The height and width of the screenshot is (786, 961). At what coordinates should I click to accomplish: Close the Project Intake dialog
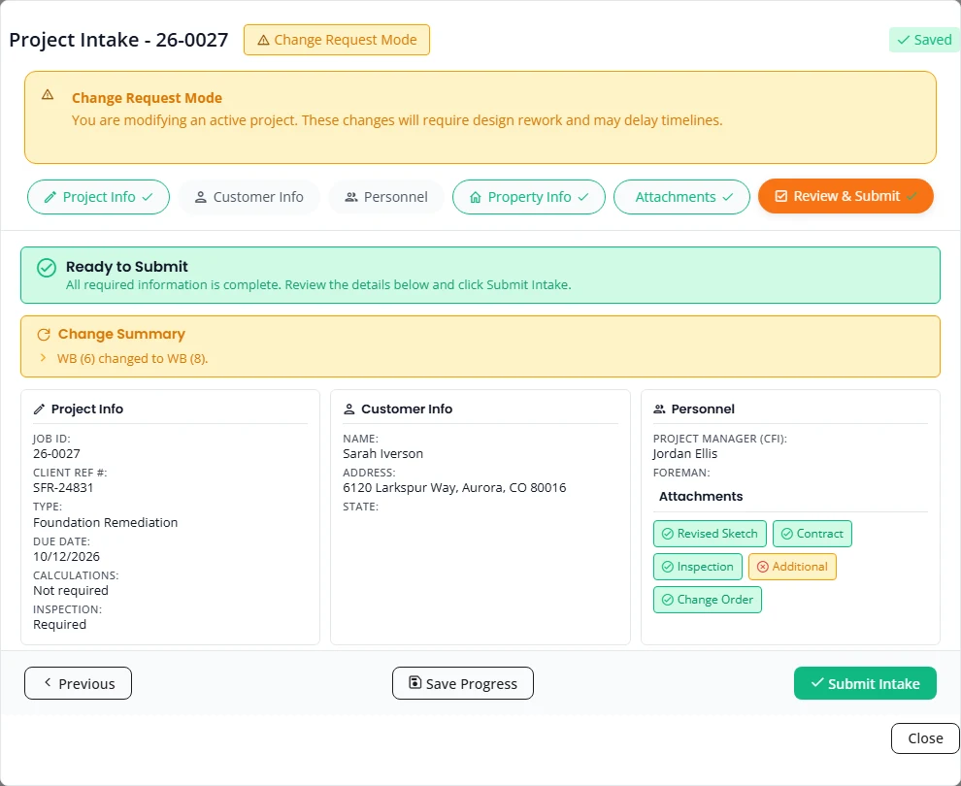(925, 738)
